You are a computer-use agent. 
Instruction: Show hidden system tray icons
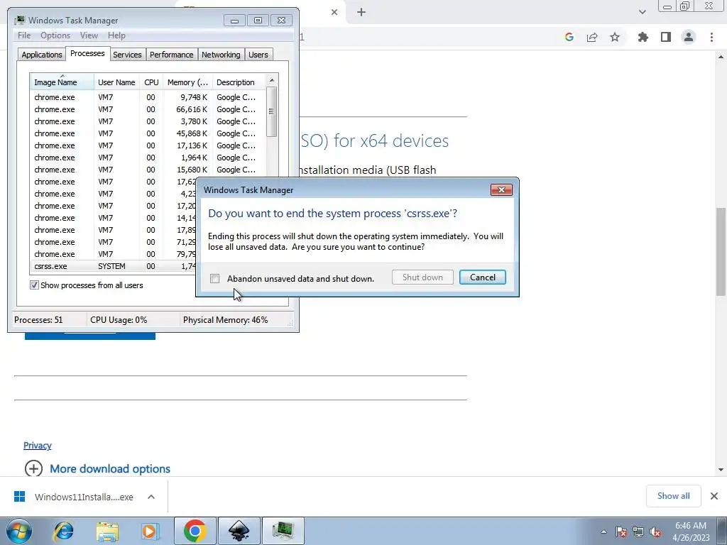[603, 532]
